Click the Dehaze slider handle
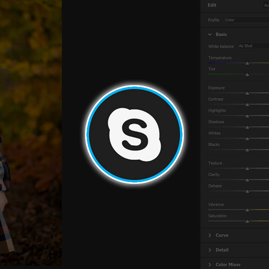 click(x=247, y=191)
